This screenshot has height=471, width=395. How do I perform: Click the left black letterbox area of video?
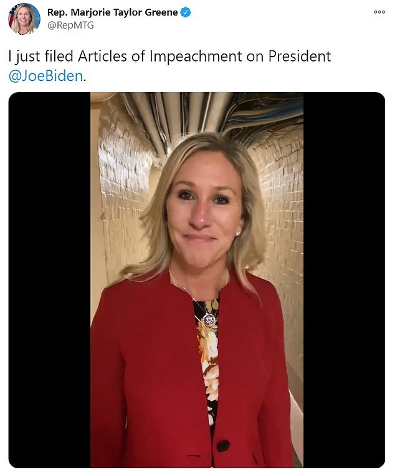pyautogui.click(x=49, y=279)
